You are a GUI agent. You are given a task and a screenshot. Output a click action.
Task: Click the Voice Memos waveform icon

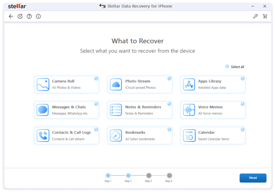tap(189, 110)
